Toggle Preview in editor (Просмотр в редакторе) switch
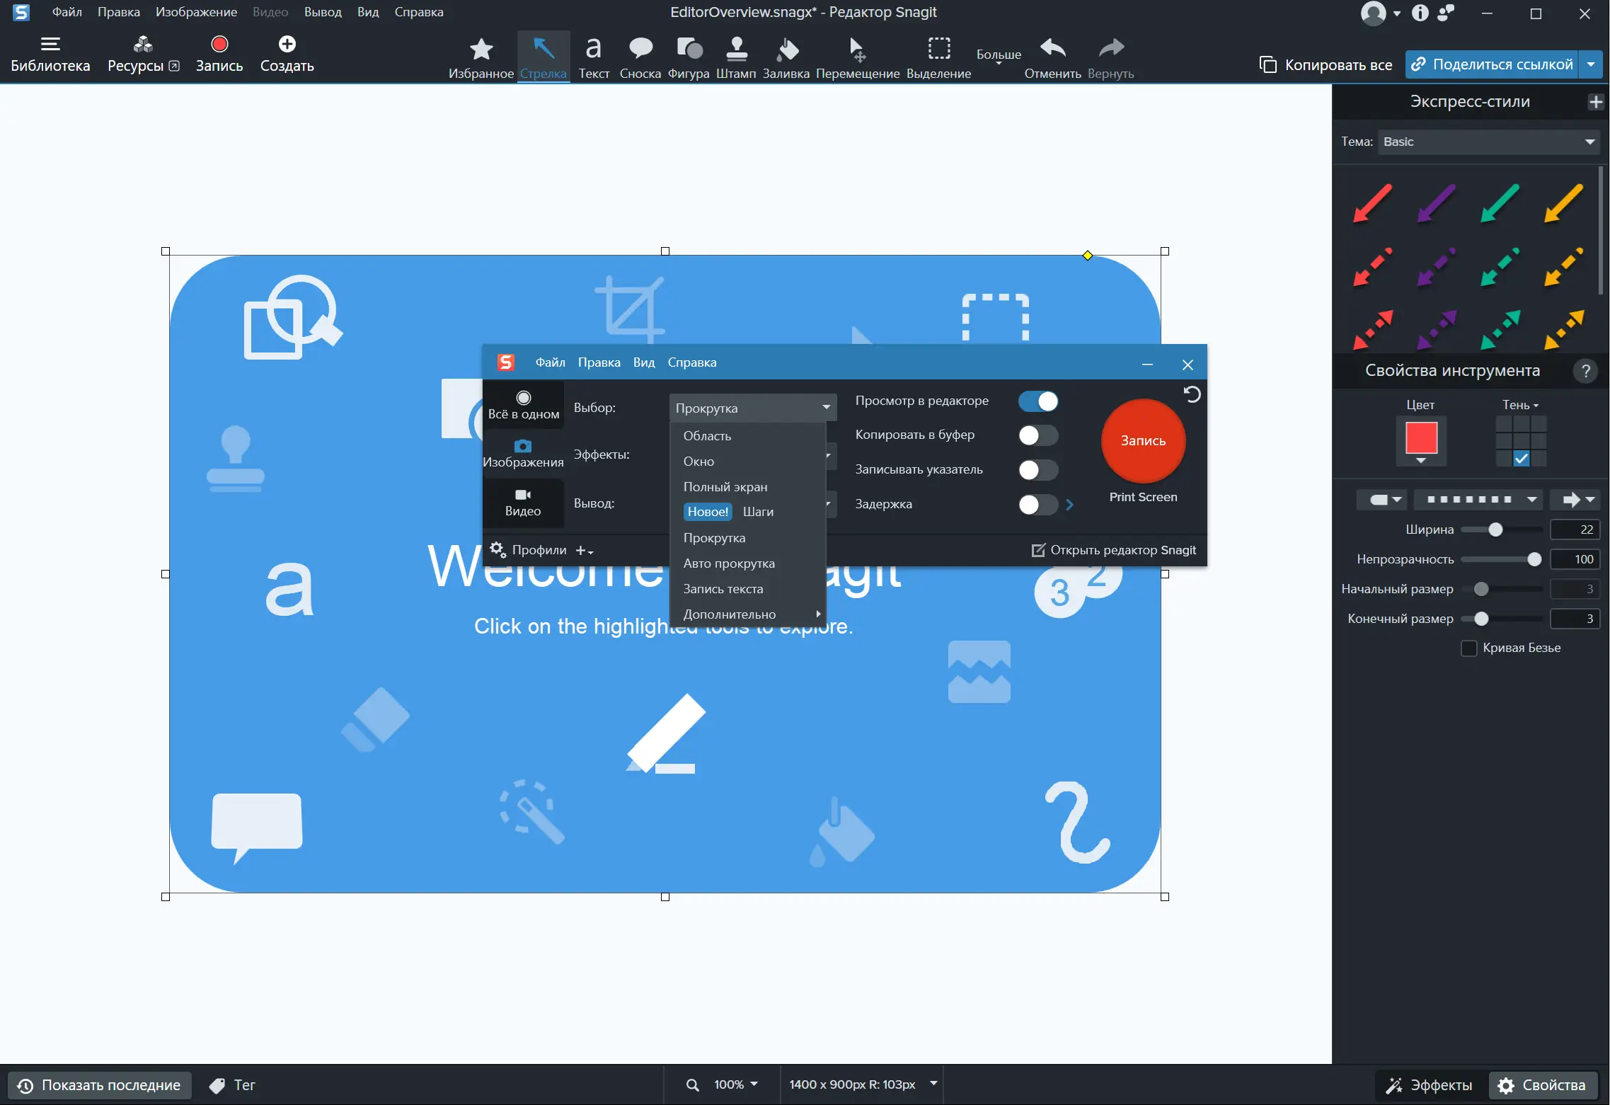This screenshot has width=1610, height=1105. coord(1037,401)
